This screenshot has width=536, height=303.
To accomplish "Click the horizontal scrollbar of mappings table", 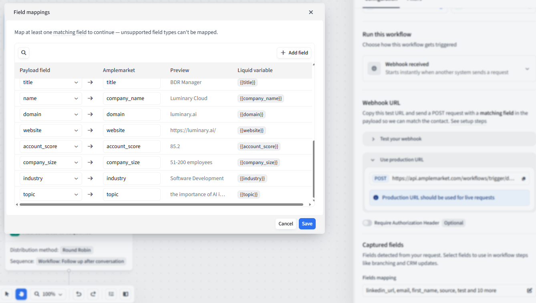I will [x=161, y=205].
